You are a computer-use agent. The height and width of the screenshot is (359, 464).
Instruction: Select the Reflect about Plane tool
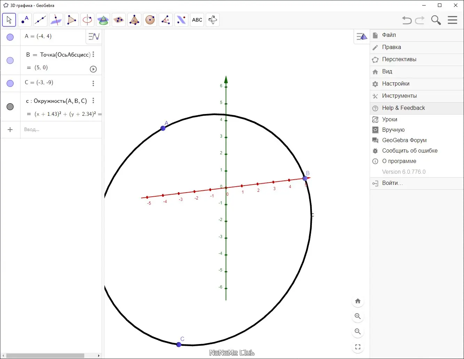click(x=181, y=20)
